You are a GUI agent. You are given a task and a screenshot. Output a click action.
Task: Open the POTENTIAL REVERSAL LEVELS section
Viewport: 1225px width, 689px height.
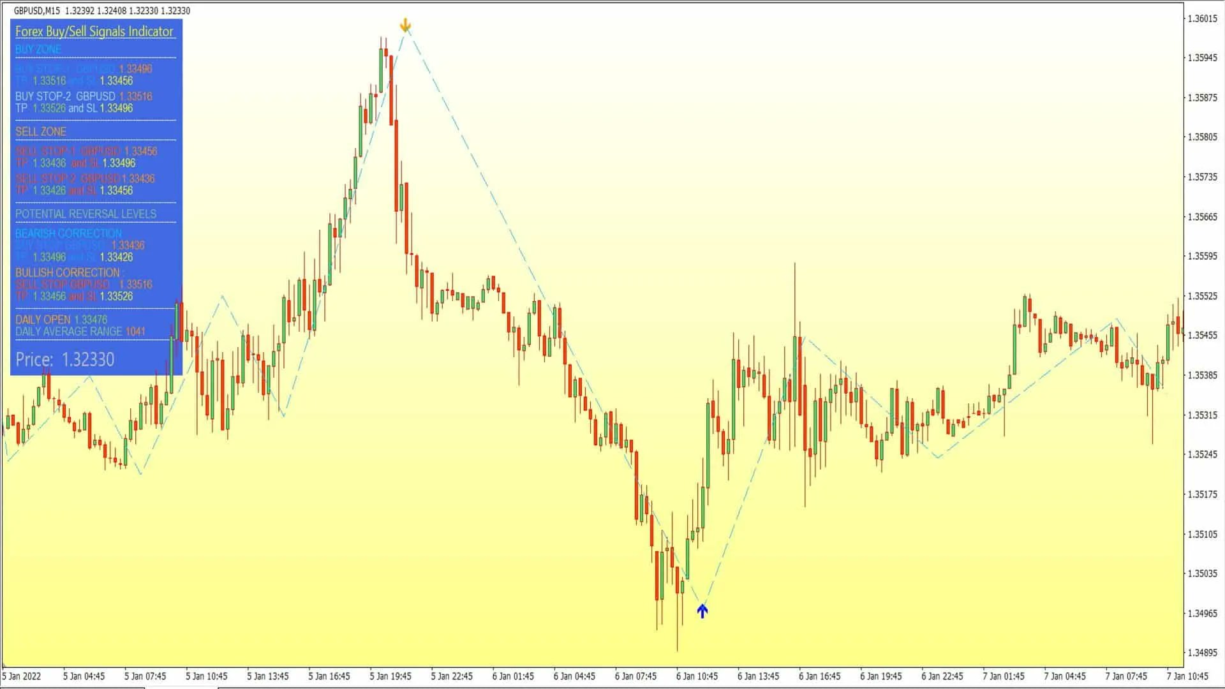tap(85, 214)
